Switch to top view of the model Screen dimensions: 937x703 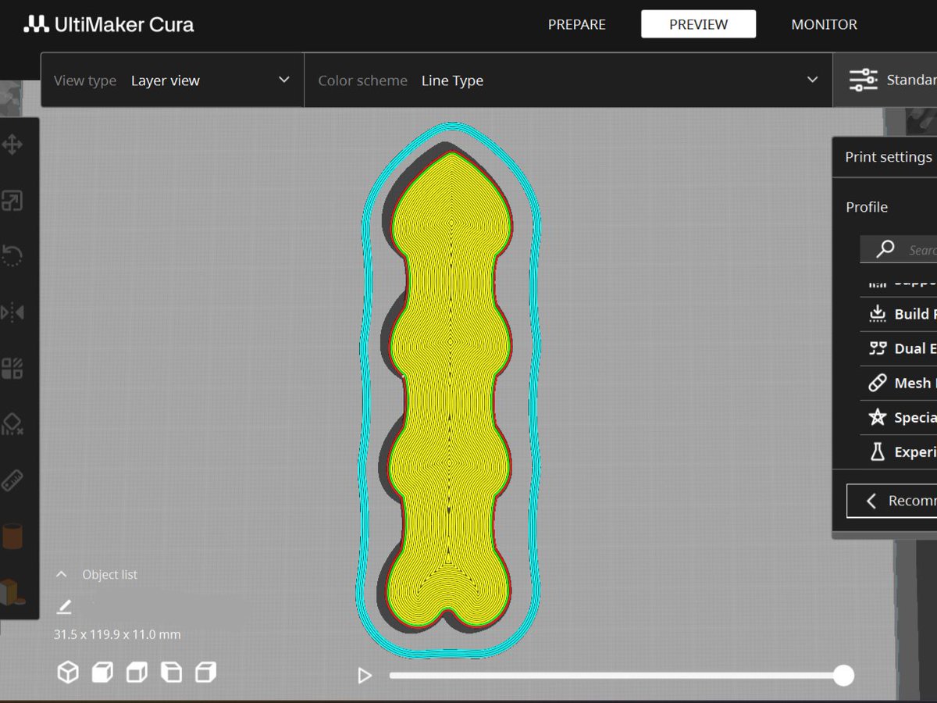[137, 671]
